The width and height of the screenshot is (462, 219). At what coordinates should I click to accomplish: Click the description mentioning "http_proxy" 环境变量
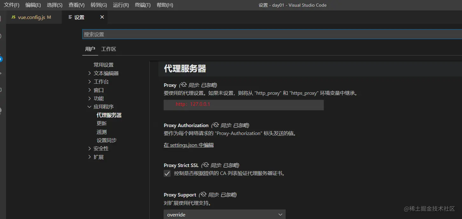pos(261,93)
